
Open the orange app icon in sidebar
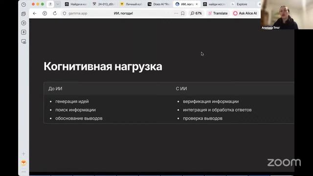23,163
